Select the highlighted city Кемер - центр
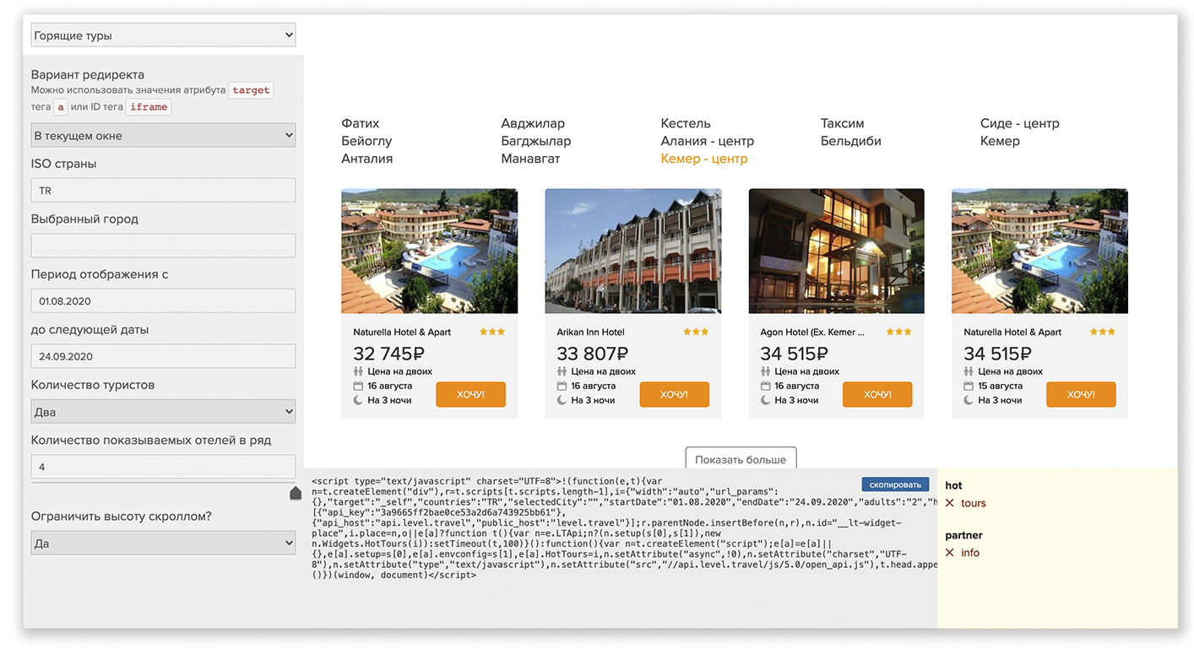1194x654 pixels. (703, 159)
